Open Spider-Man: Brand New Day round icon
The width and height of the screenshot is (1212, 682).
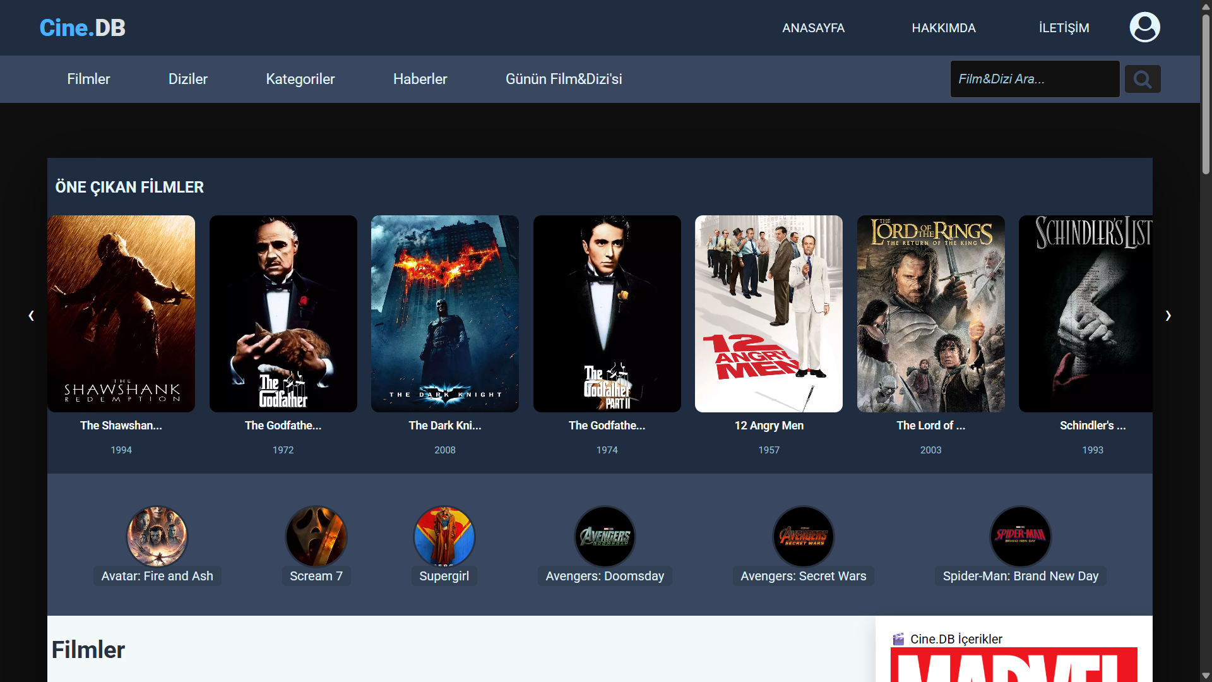pyautogui.click(x=1020, y=536)
